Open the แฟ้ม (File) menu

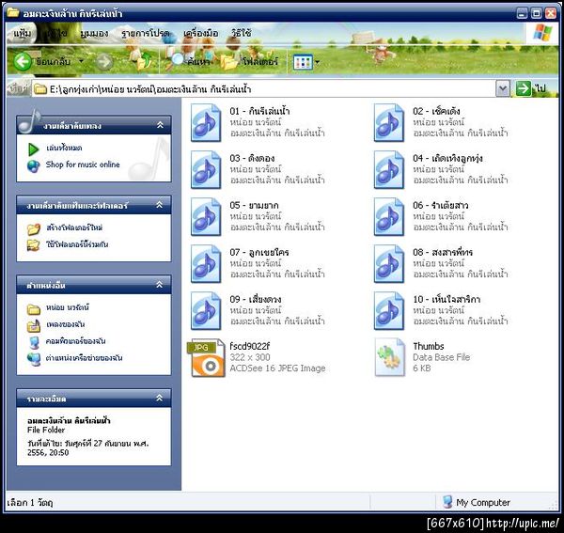point(22,34)
